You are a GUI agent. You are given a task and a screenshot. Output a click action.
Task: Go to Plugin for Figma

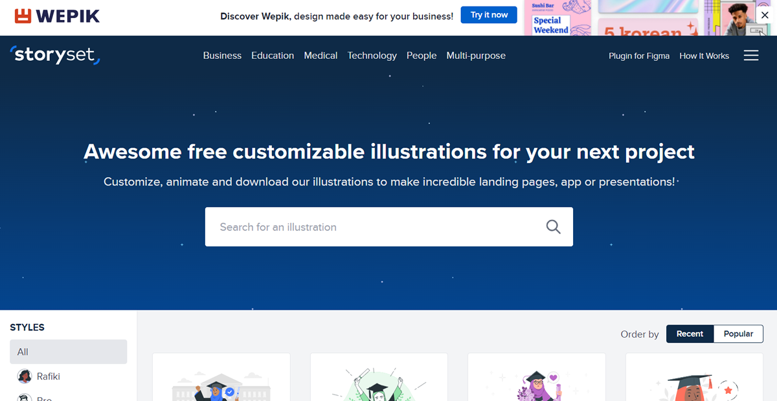coord(639,56)
